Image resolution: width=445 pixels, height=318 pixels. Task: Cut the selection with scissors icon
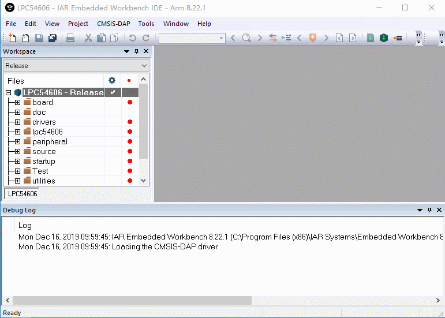88,38
